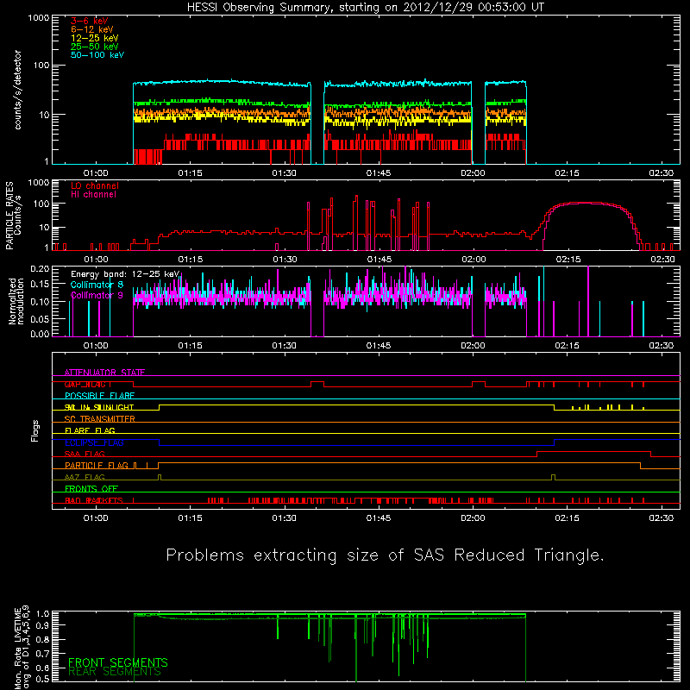Select the green 25-50 keV legend entry
The image size is (690, 690).
point(95,47)
